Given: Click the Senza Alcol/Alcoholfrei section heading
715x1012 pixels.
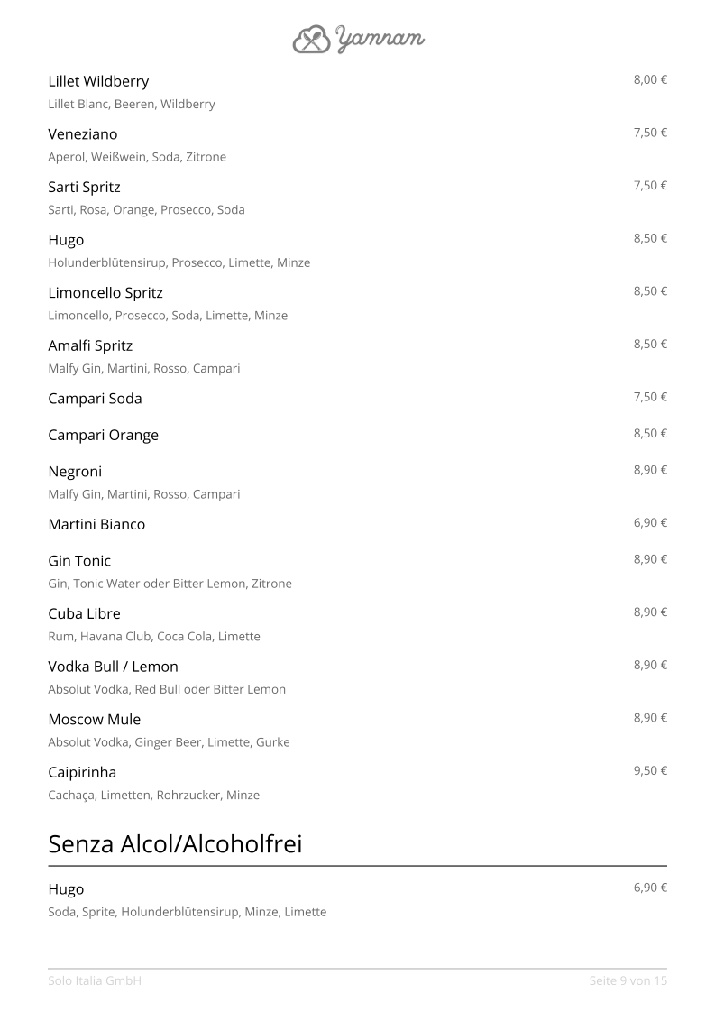Looking at the screenshot, I should 175,844.
